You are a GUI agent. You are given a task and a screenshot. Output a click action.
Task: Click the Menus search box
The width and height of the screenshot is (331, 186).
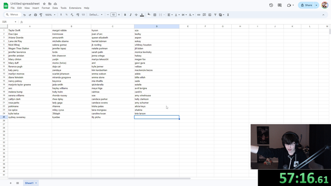pos(12,14)
